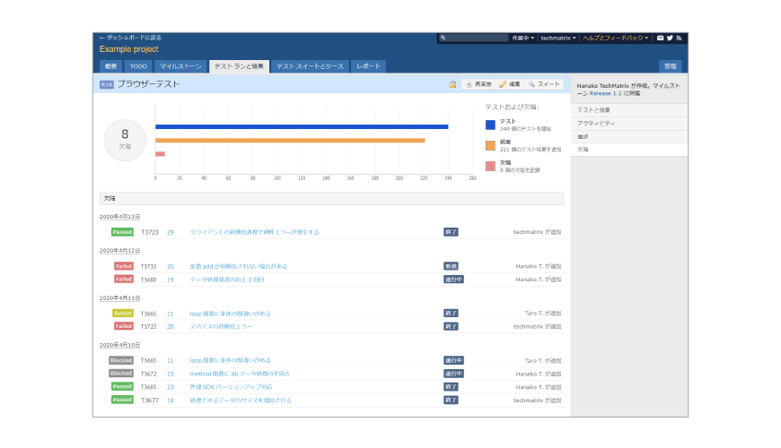The width and height of the screenshot is (781, 448).
Task: Click the Blocked badge for T3672
Action: click(x=121, y=374)
